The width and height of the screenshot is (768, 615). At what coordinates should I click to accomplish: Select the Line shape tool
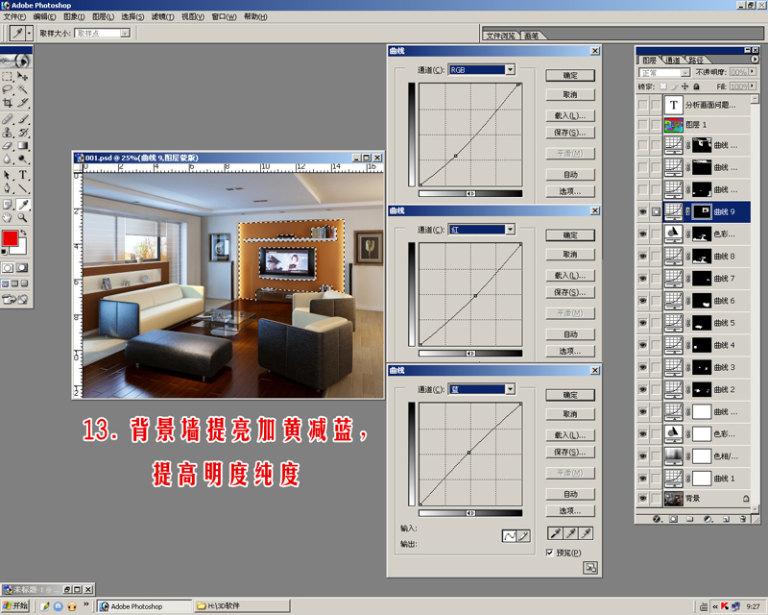click(x=22, y=188)
